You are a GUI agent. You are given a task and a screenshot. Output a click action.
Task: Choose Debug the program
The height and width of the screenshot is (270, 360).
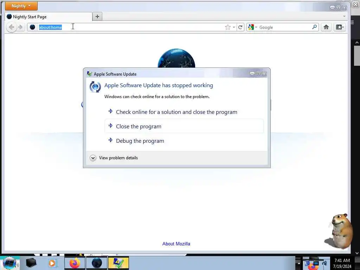(184, 141)
